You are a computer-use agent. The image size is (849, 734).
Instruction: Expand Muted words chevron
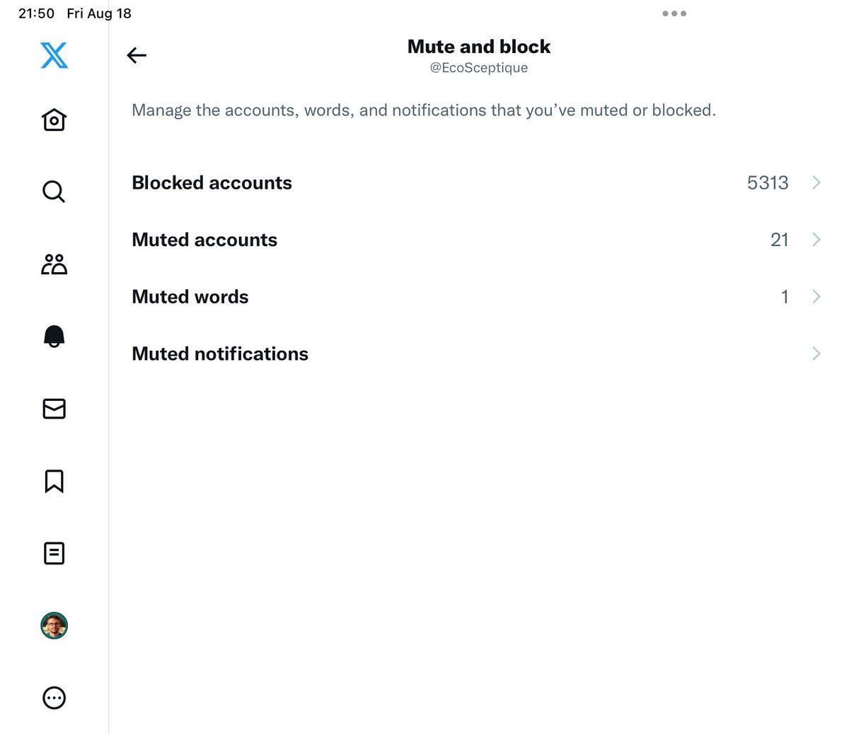pos(816,296)
